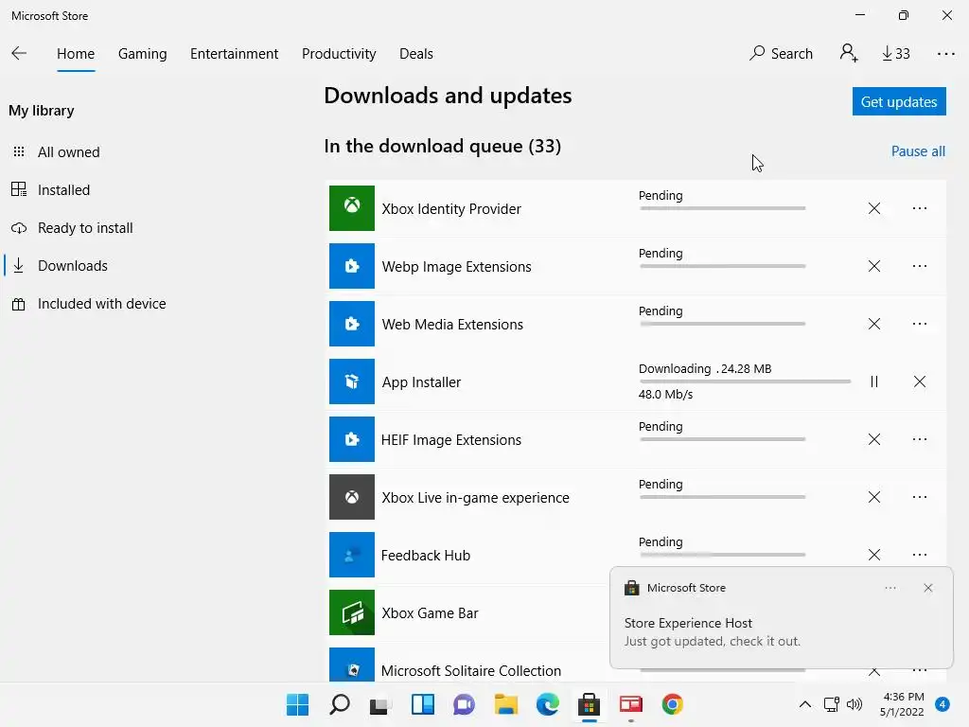Open more options for Xbox Identity Provider
969x727 pixels.
pos(920,208)
